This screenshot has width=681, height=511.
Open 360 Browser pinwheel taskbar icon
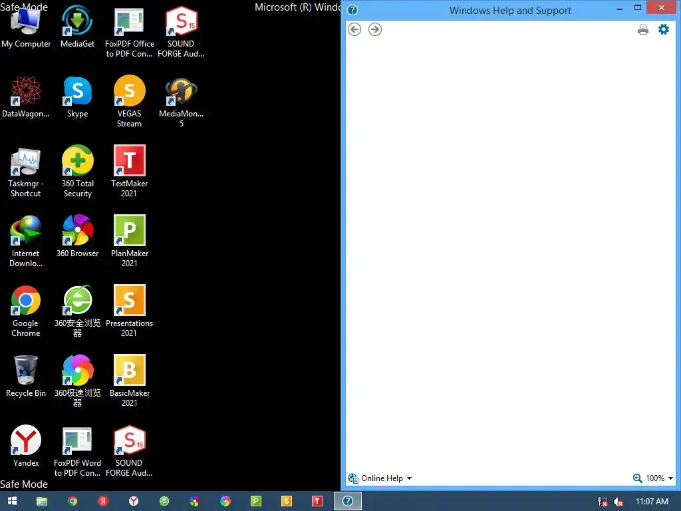tap(195, 501)
